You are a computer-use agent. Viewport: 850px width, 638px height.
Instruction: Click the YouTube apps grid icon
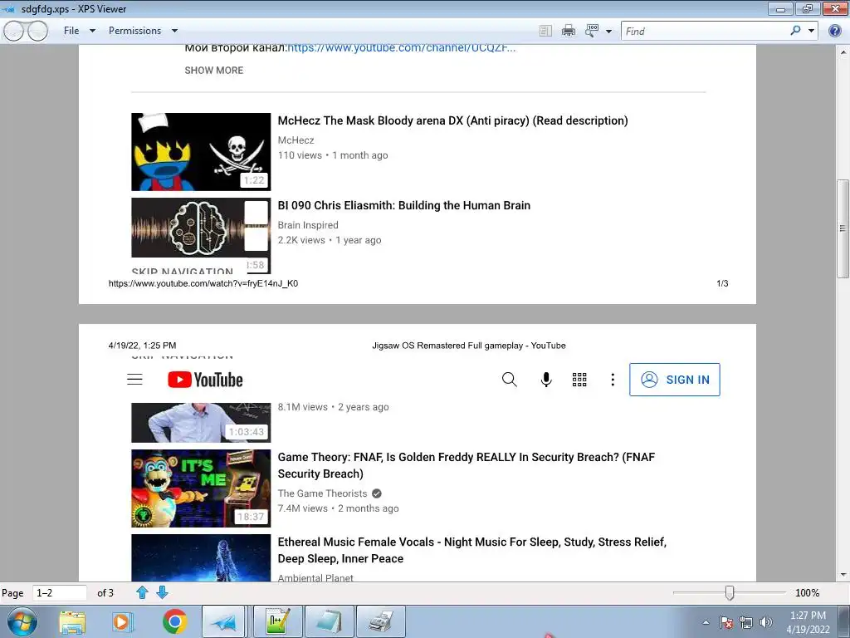pos(579,379)
